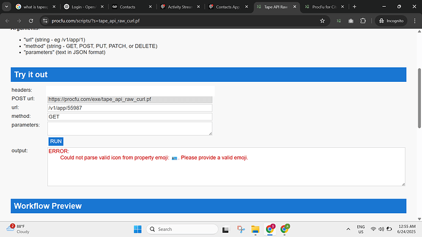Switch to the ProcFu for Citrix tab
This screenshot has height=237, width=422.
pyautogui.click(x=324, y=7)
